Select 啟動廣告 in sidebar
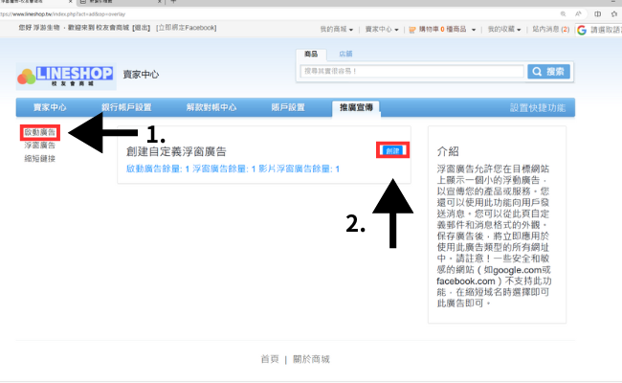The image size is (622, 383). (39, 132)
